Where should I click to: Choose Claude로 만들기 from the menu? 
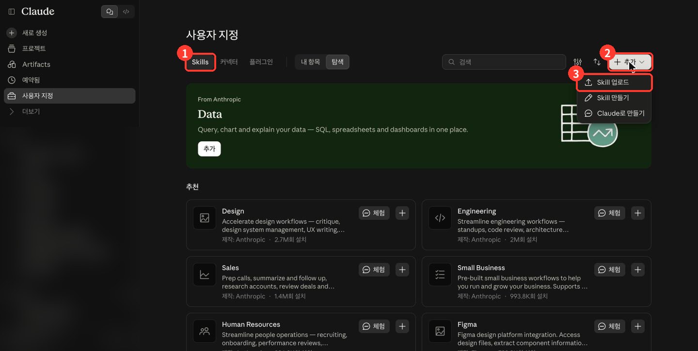pyautogui.click(x=614, y=113)
